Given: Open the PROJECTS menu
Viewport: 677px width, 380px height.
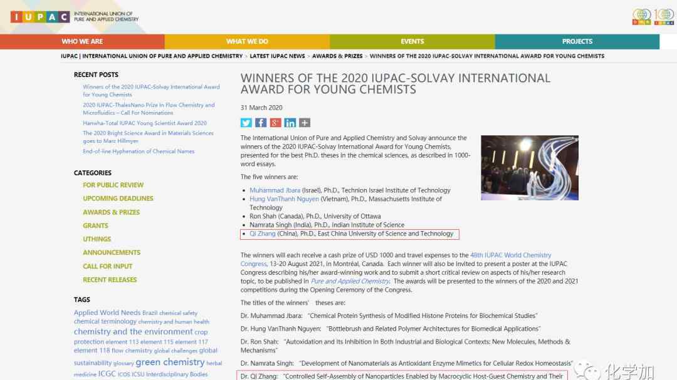Looking at the screenshot, I should pyautogui.click(x=577, y=41).
